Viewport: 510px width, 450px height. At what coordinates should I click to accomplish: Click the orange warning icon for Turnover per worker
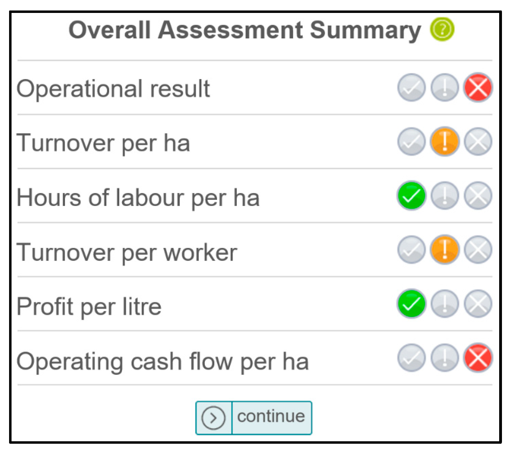[x=445, y=250]
